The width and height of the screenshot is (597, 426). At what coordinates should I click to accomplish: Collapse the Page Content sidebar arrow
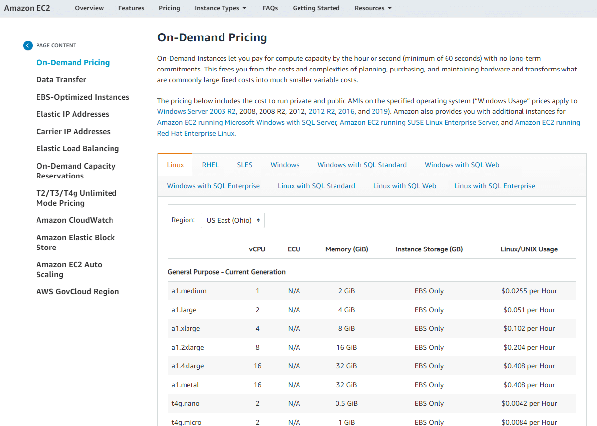point(28,45)
